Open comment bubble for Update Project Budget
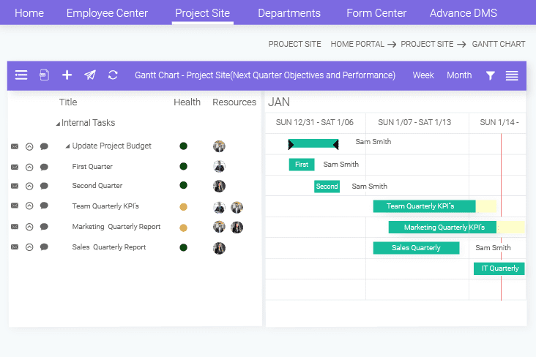The height and width of the screenshot is (357, 536). [x=44, y=146]
